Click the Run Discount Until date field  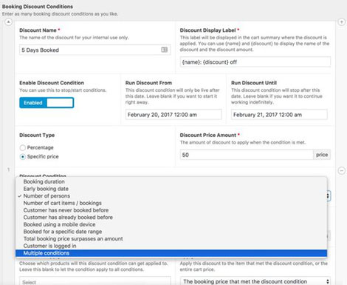click(x=279, y=115)
